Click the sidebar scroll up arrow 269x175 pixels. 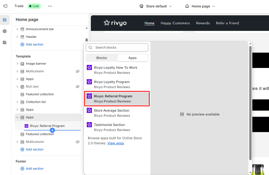coord(87,28)
